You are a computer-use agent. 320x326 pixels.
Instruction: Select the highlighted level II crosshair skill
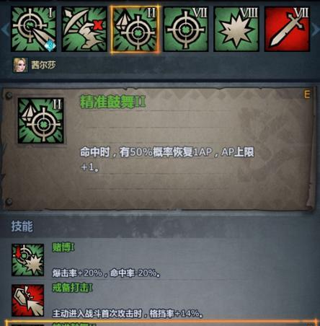(x=135, y=29)
